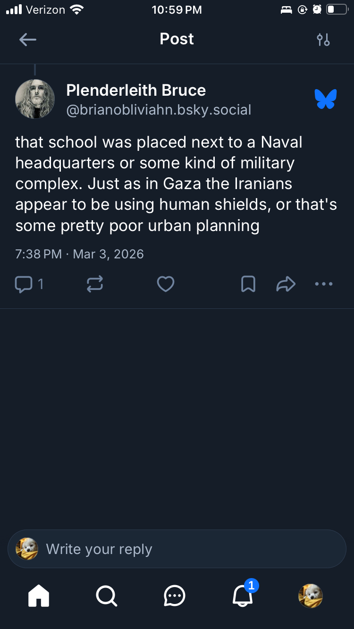View Plenderleith Bruce's profile picture
The height and width of the screenshot is (629, 354).
35,99
